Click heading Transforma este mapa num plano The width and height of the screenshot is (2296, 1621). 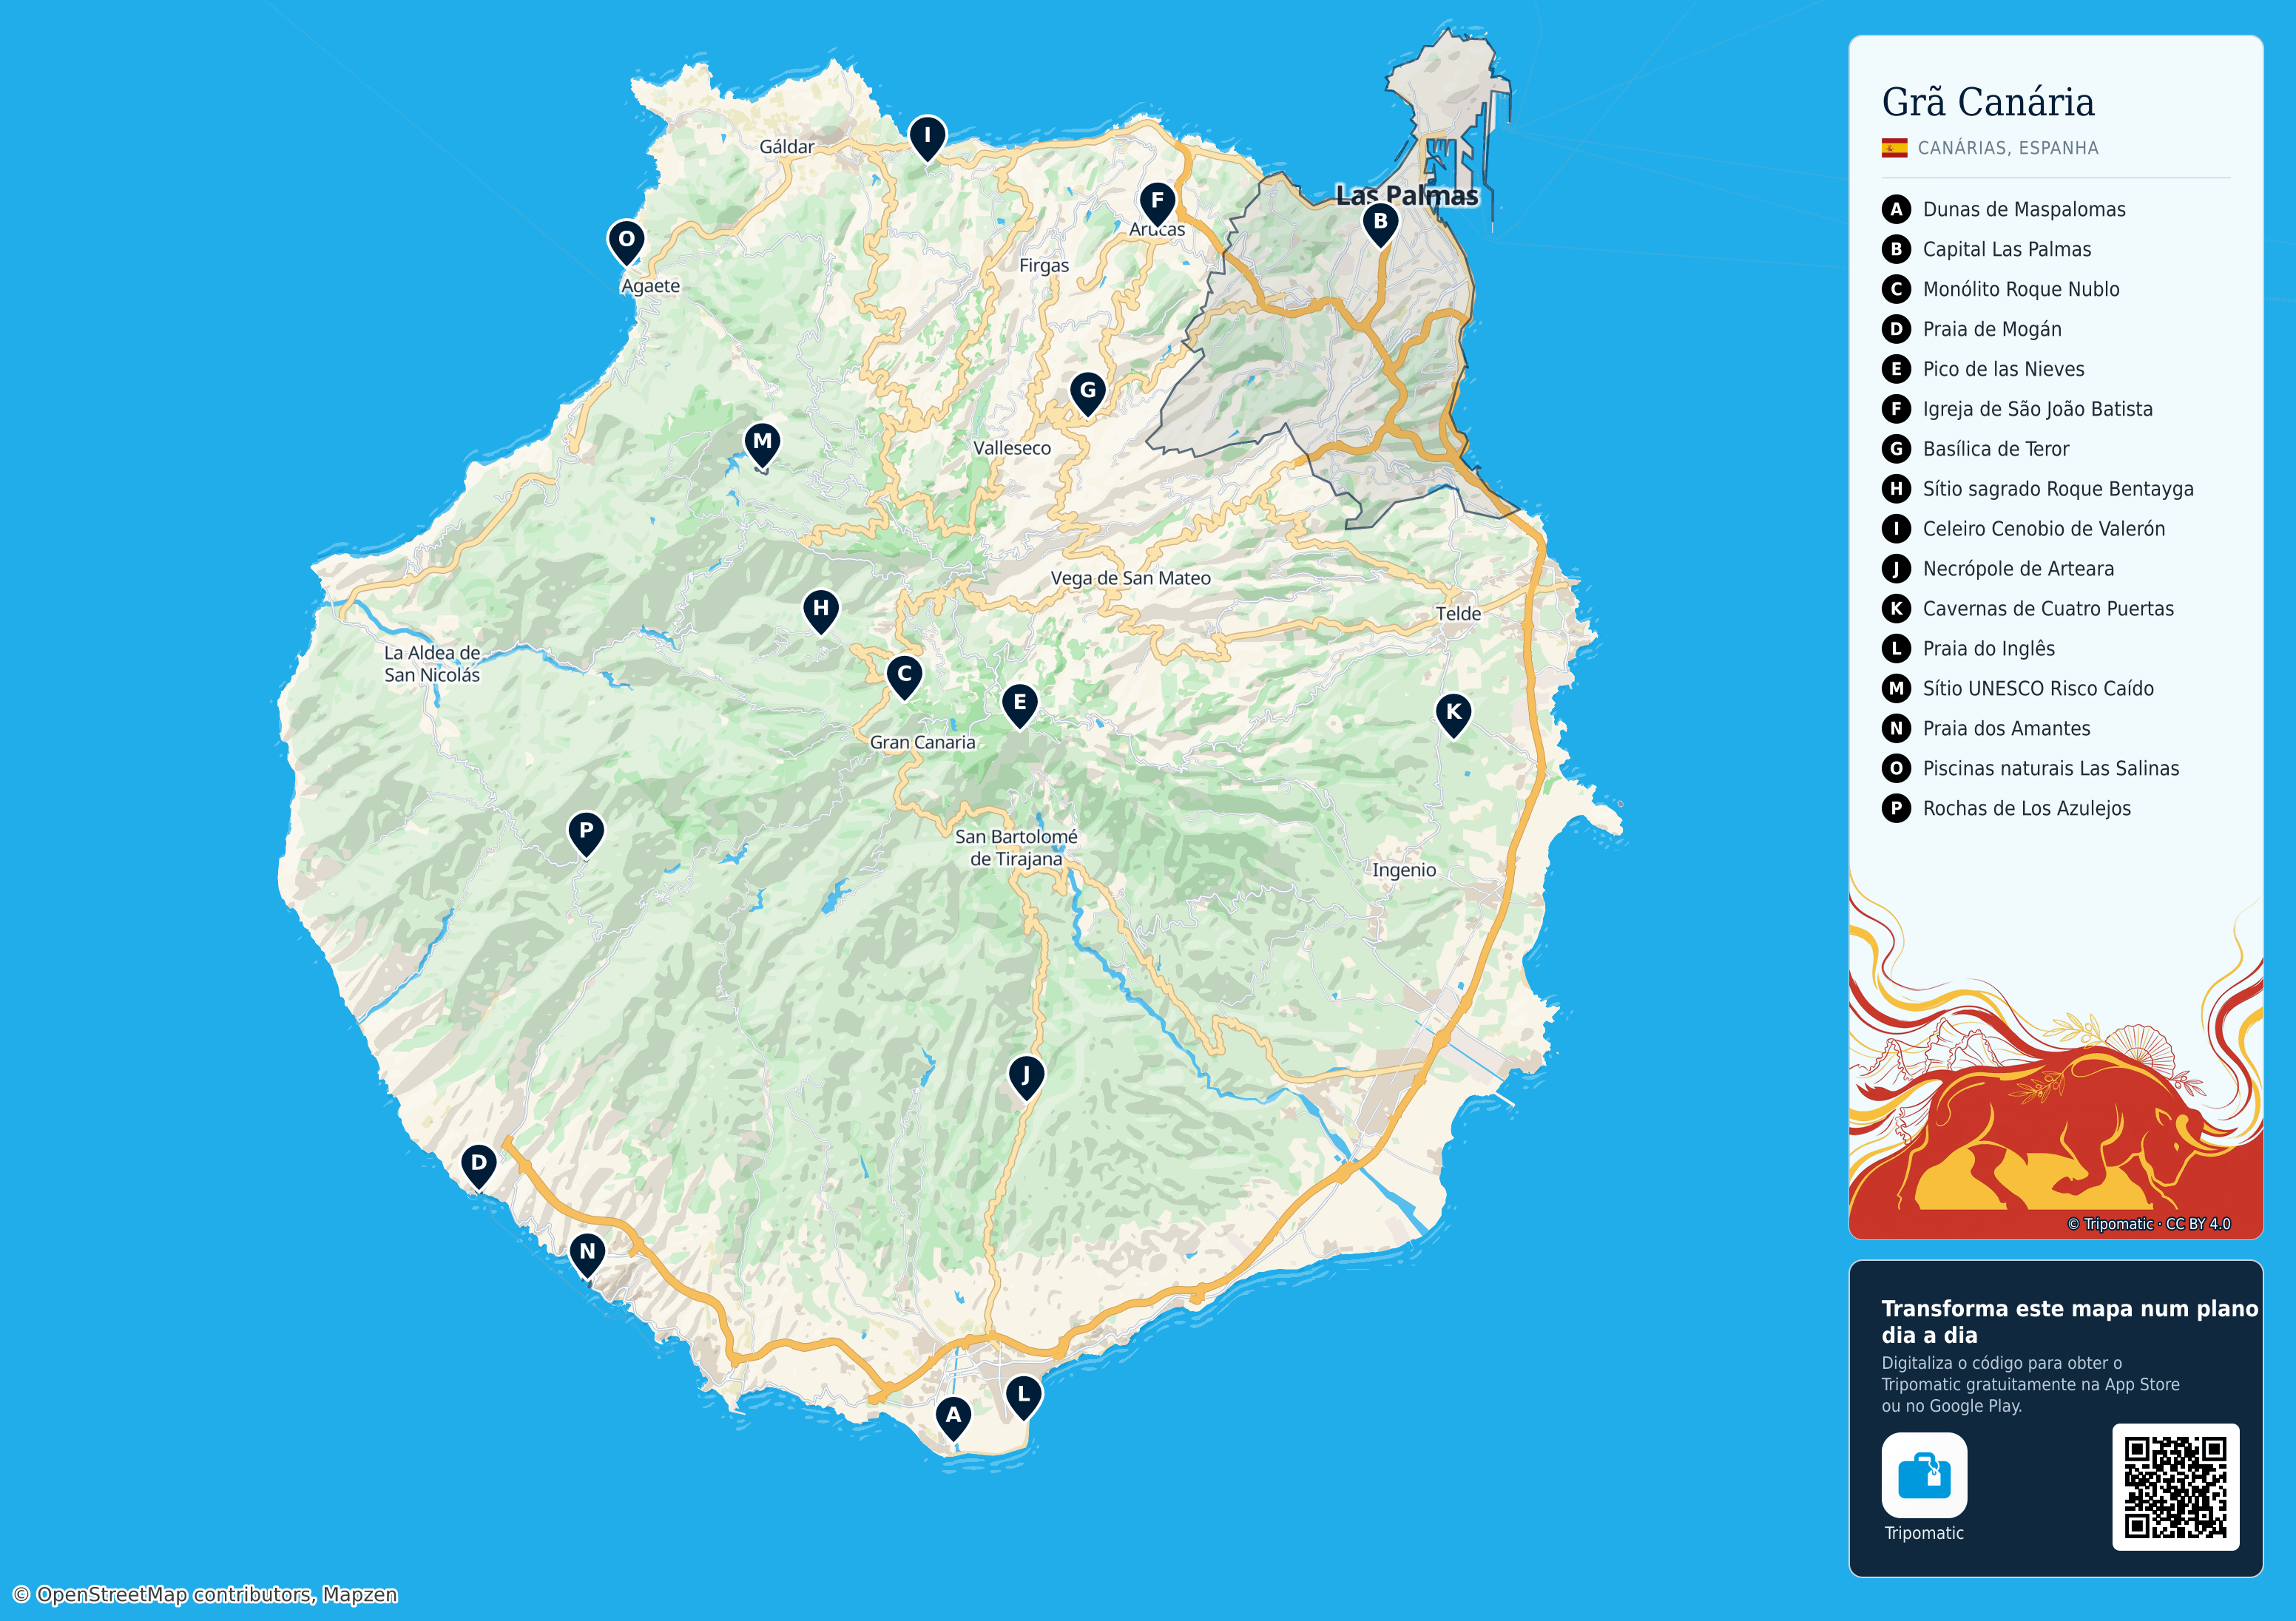pos(2070,1321)
